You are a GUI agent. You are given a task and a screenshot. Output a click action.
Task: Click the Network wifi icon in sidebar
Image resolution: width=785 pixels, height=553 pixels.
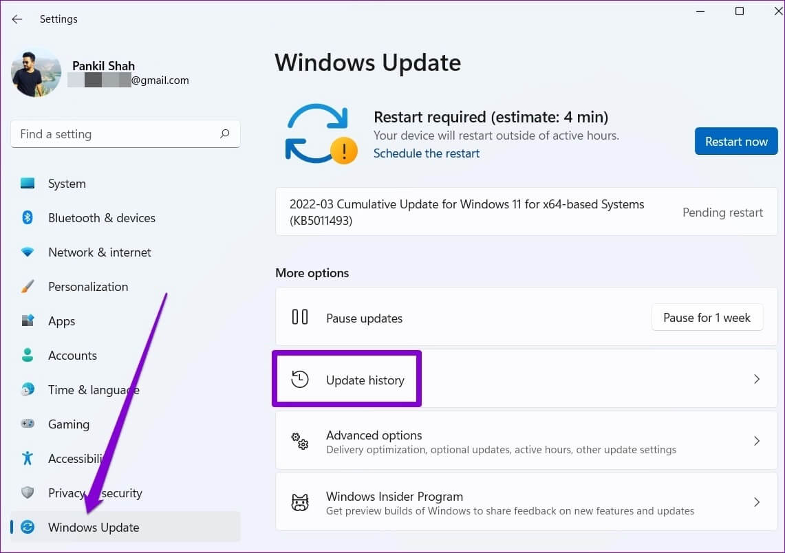tap(28, 252)
